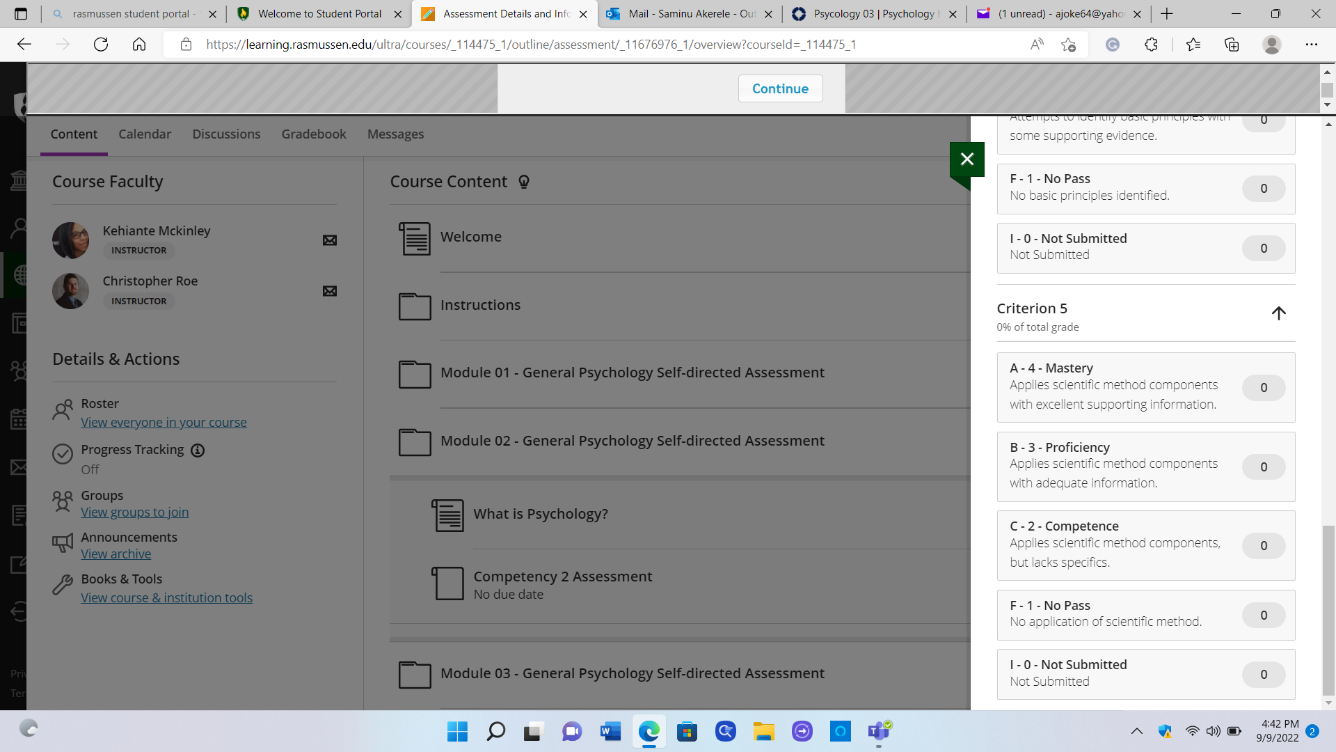Add this page to favorites star icon
The height and width of the screenshot is (752, 1336).
click(1069, 45)
